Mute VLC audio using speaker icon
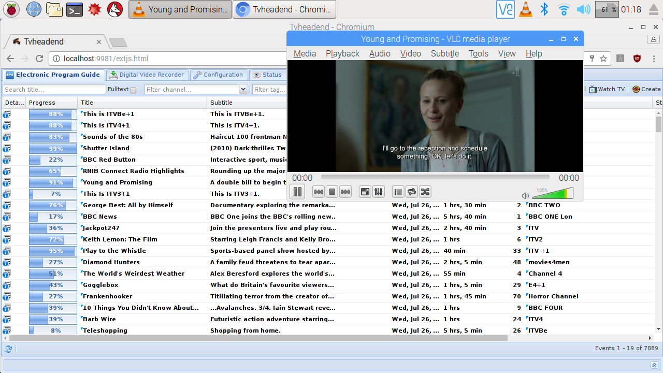The height and width of the screenshot is (373, 663). 525,195
